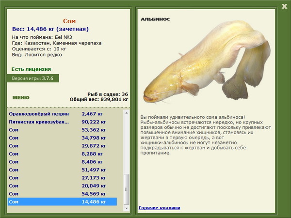Select the Сом weighing 29,872 кг
Screen dimensions: 291x218
click(63, 146)
